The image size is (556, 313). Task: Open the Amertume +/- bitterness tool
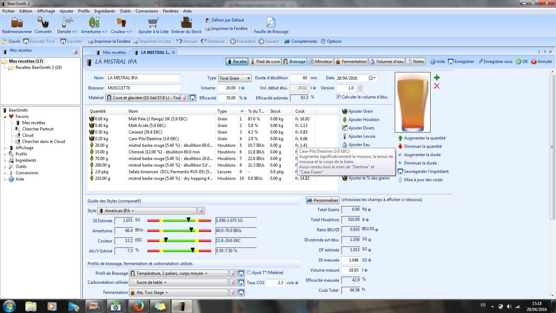point(94,25)
